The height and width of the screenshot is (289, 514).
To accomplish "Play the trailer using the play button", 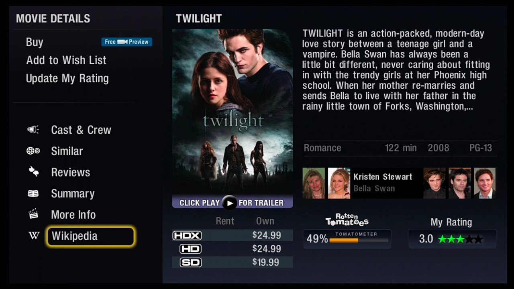I will 230,203.
